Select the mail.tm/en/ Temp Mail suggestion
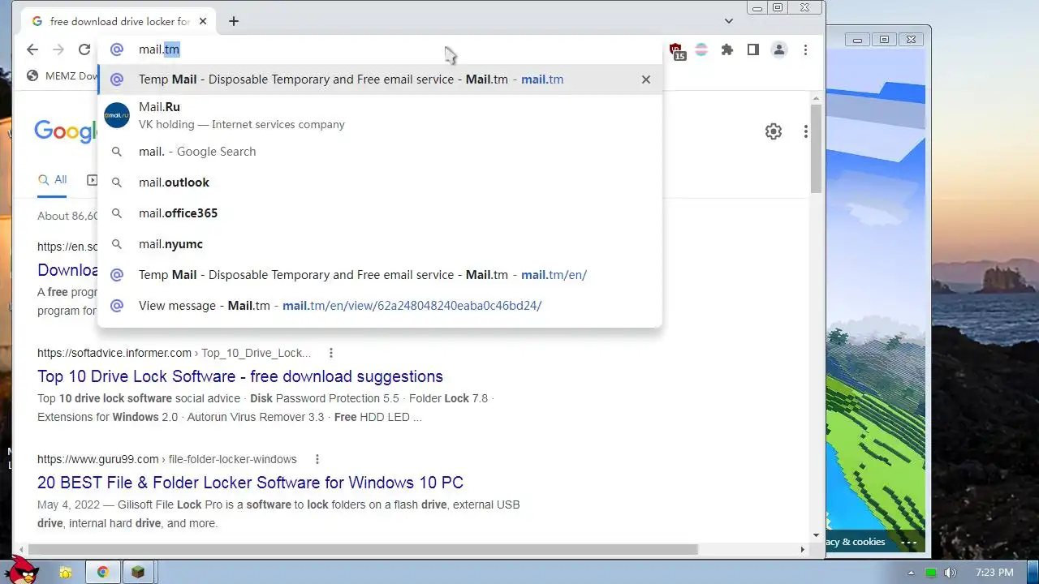The width and height of the screenshot is (1039, 584). coord(380,275)
